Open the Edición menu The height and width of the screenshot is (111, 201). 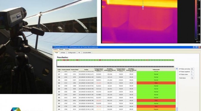click(x=61, y=50)
